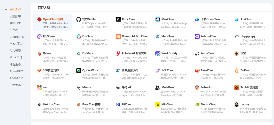This screenshot has height=125, width=274.
Task: Open the 阶跃桌面伙伴 title link
Action: 130,70
